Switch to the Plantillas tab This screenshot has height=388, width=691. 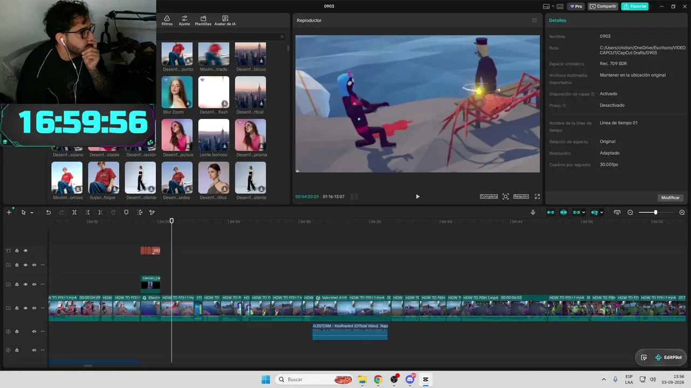[x=203, y=20]
